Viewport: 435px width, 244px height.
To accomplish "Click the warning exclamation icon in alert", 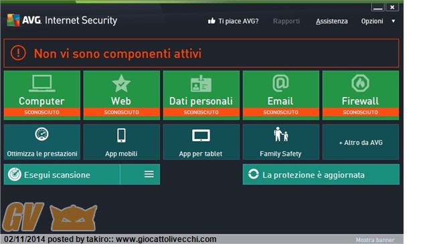I will (18, 53).
